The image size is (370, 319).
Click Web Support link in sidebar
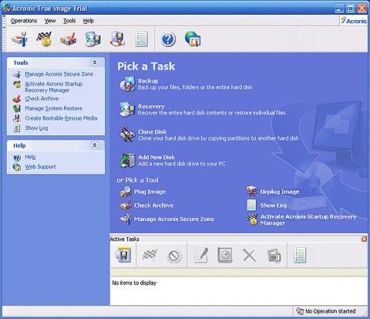pyautogui.click(x=40, y=167)
